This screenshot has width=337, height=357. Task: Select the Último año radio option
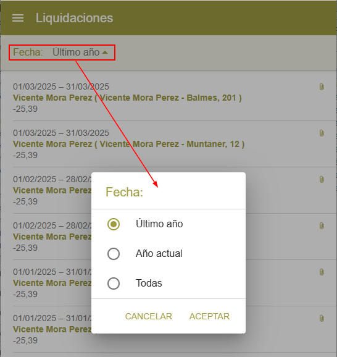114,224
